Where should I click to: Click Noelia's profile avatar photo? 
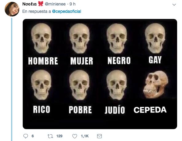tap(12, 9)
